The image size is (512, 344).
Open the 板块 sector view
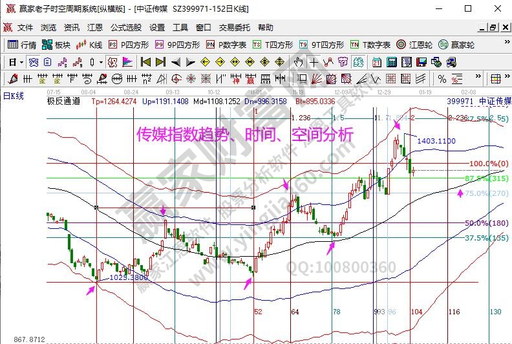pos(56,45)
